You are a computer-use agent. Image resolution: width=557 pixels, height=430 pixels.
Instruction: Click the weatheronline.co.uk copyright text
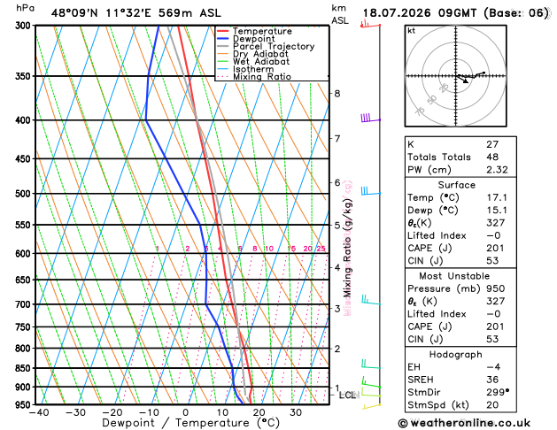[464, 423]
